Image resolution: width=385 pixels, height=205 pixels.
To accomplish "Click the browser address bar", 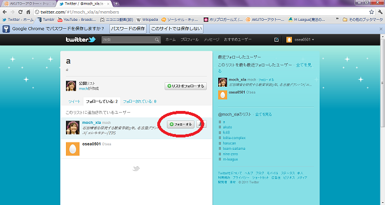I will click(x=201, y=12).
